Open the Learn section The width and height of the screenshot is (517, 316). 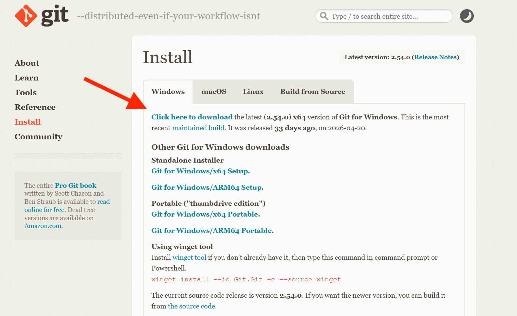[27, 78]
